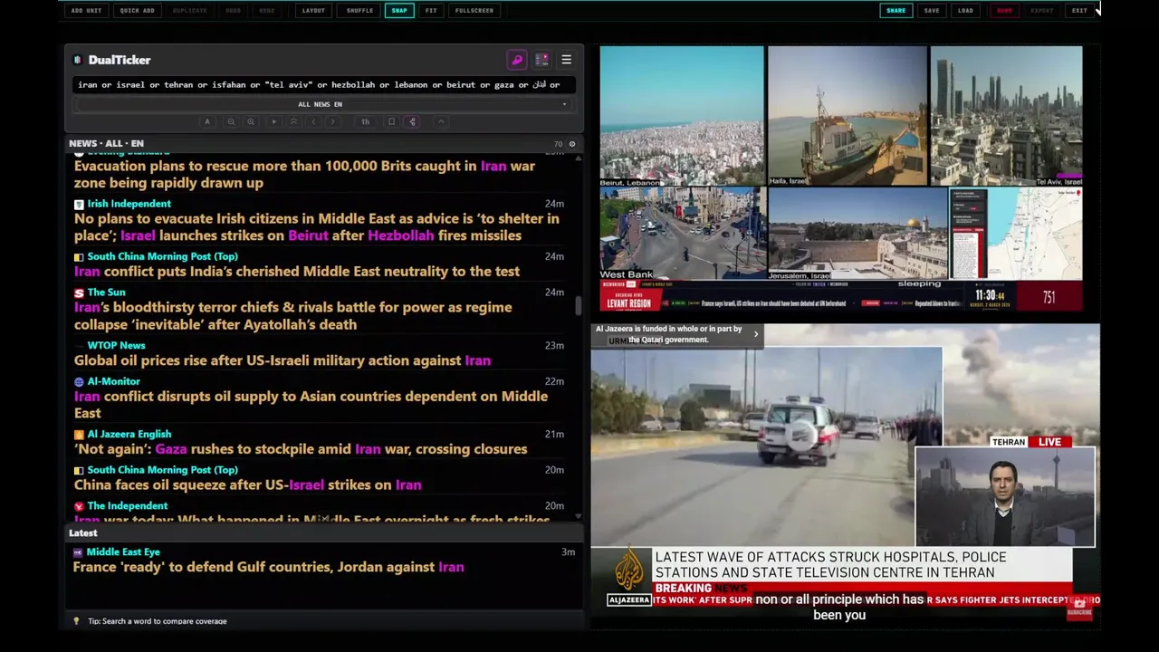
Task: Click The Independent source name
Action: point(127,505)
